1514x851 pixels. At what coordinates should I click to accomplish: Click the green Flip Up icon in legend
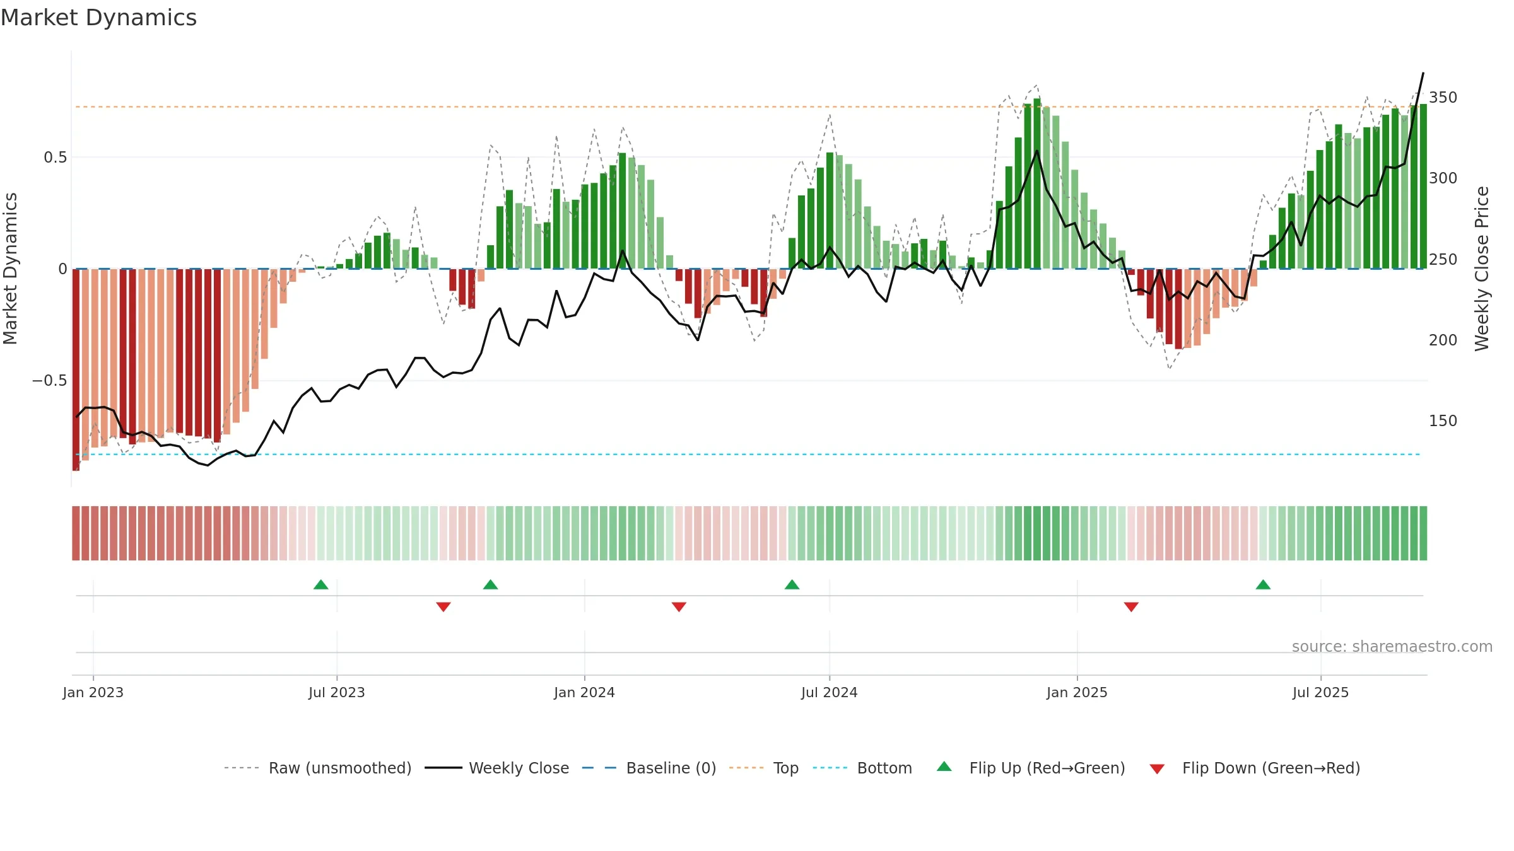944,767
